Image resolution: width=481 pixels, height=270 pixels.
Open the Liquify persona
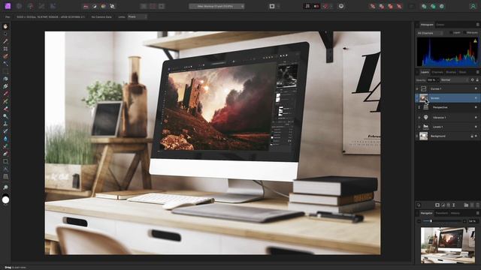click(19, 6)
